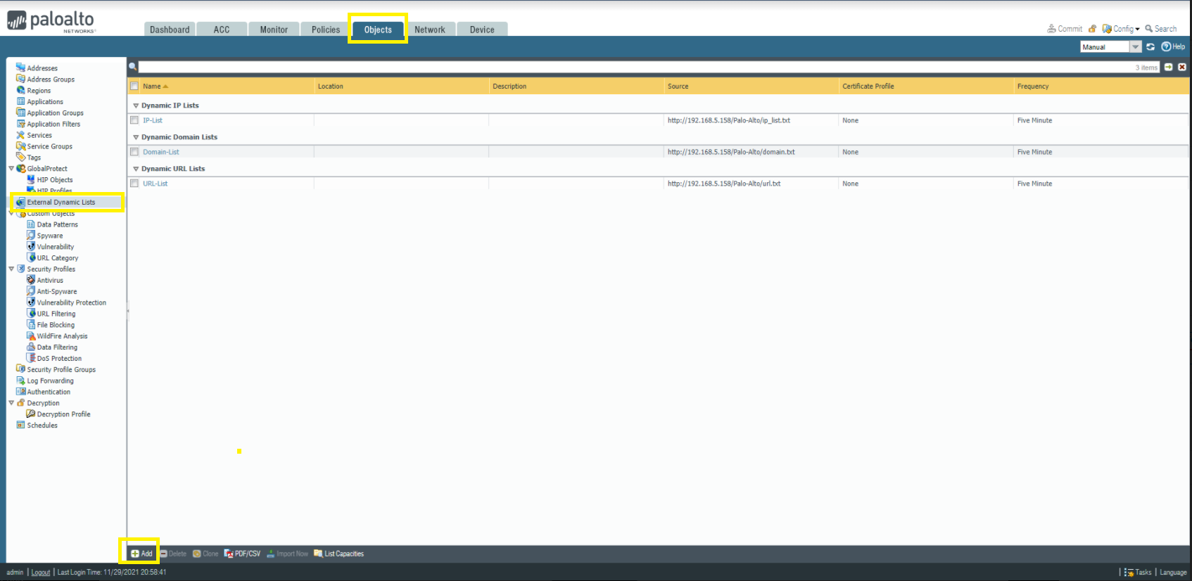Clear the filter with the red X
This screenshot has height=581, width=1192.
click(x=1182, y=68)
